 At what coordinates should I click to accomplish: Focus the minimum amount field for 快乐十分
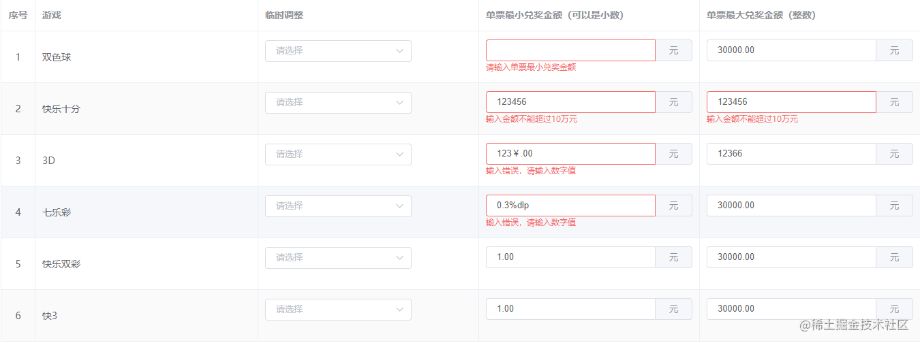(x=570, y=103)
